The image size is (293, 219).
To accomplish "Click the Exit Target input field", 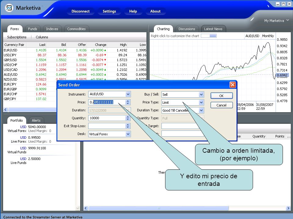I will [180, 126].
